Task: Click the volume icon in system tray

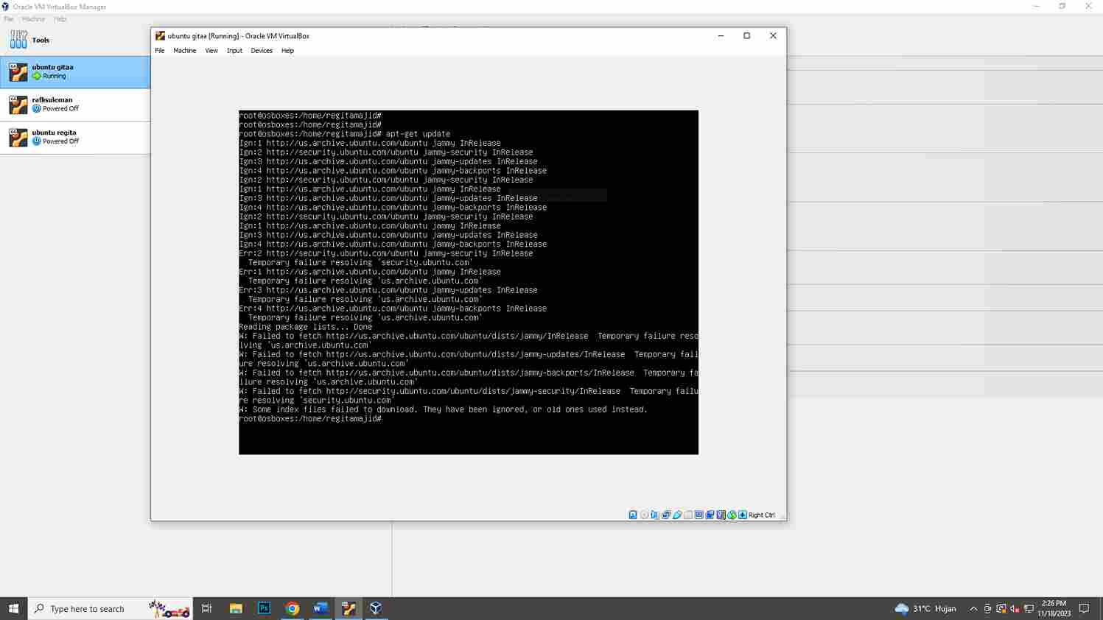Action: (1015, 609)
